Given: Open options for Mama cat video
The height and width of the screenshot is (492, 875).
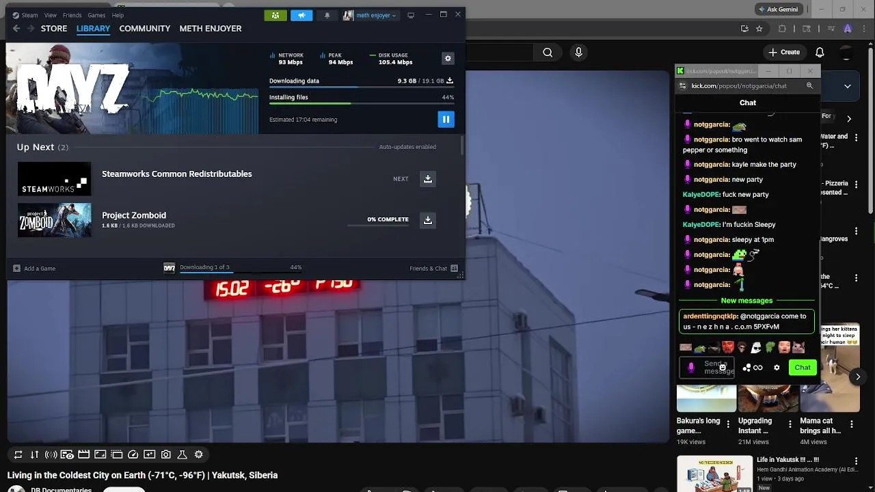Looking at the screenshot, I should click(x=852, y=424).
